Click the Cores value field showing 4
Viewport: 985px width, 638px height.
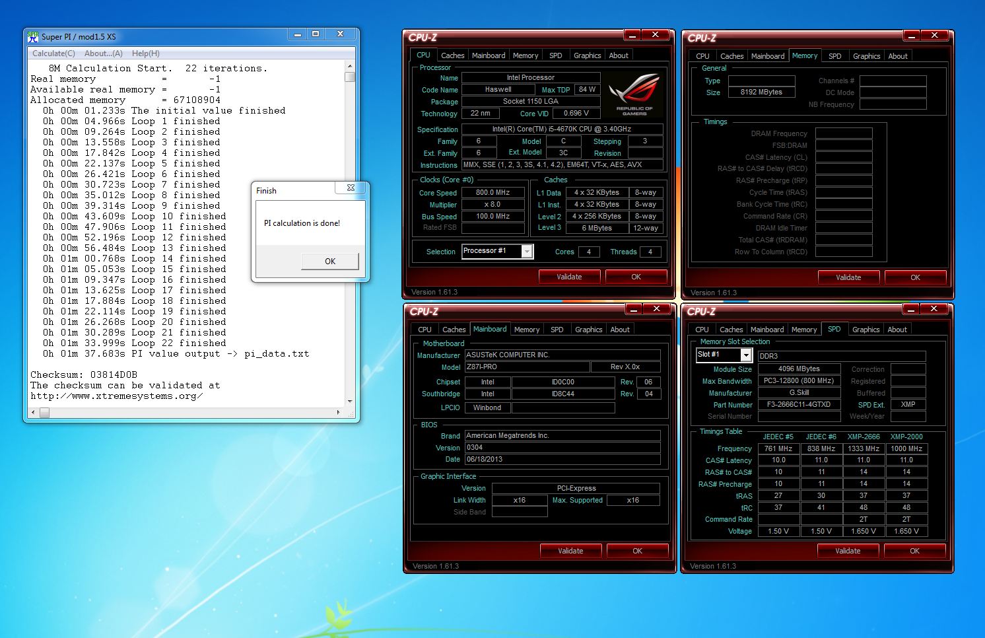click(x=589, y=252)
